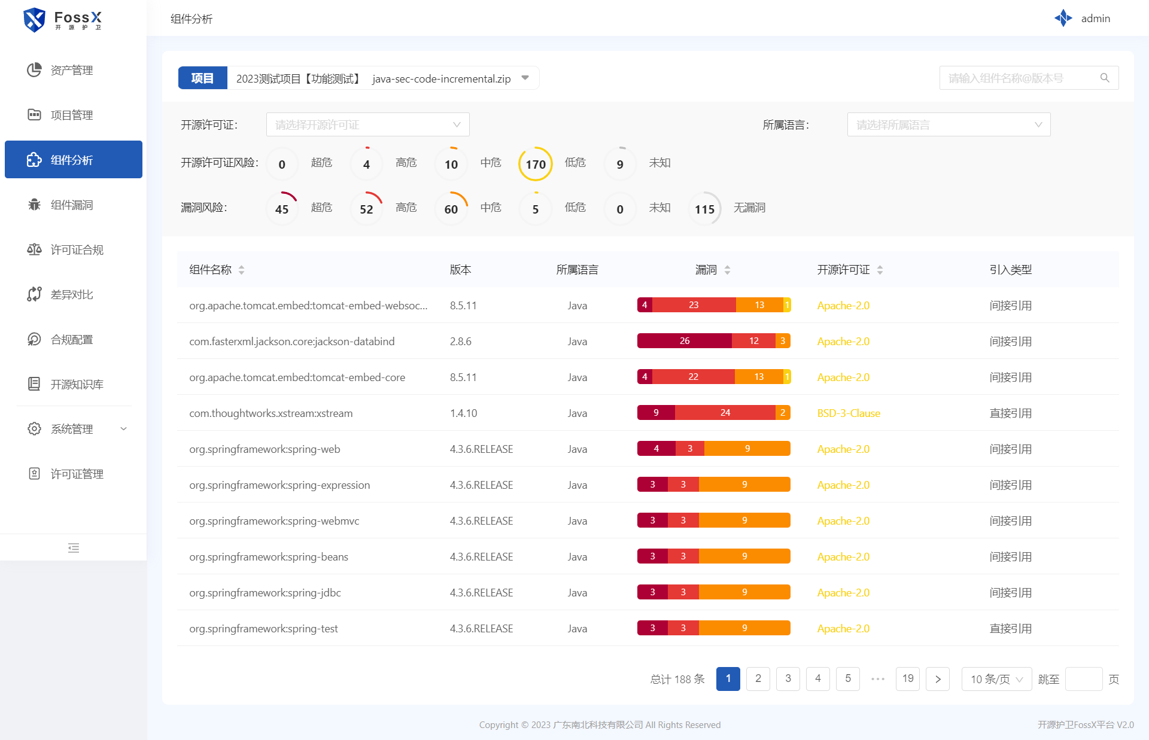
Task: Open the 10 条/页 page size dropdown
Action: [996, 679]
